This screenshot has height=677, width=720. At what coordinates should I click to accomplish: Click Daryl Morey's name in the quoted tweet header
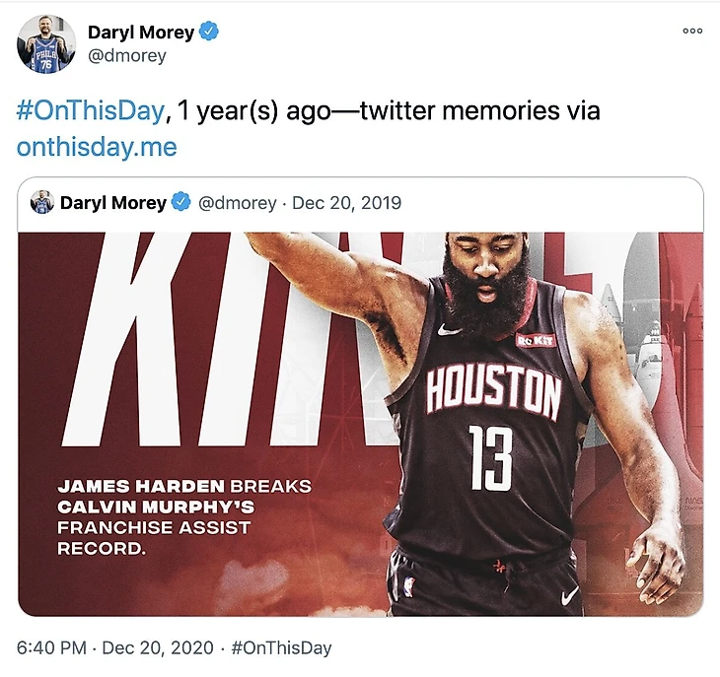(x=112, y=203)
